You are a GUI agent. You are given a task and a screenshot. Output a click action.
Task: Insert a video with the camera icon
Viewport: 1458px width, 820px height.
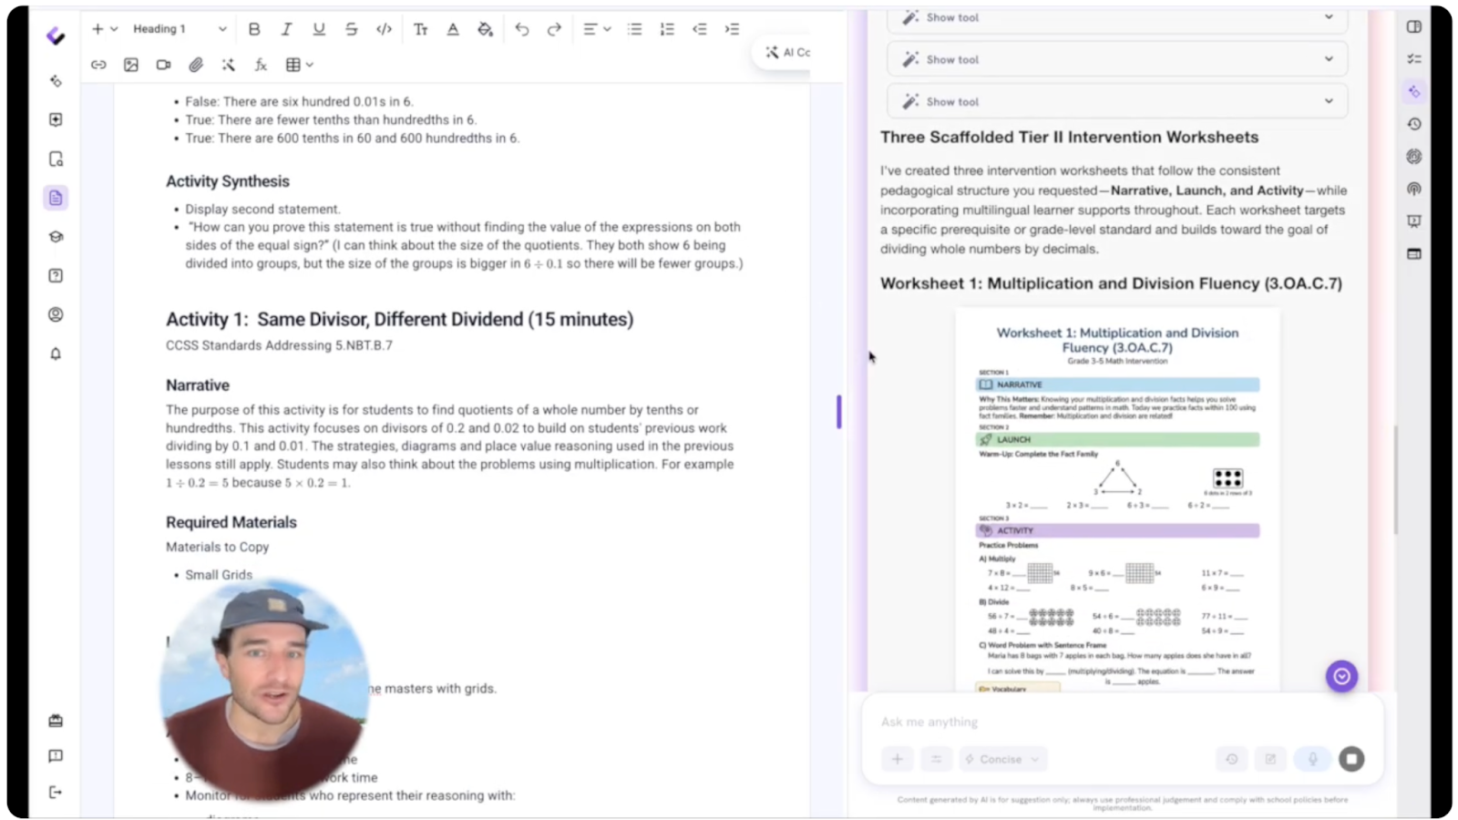(x=163, y=64)
